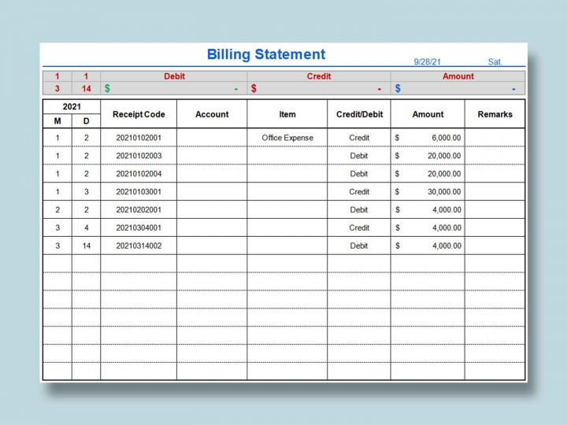Screen dimensions: 567x425
Task: Select the Office Expense item cell
Action: tap(287, 138)
